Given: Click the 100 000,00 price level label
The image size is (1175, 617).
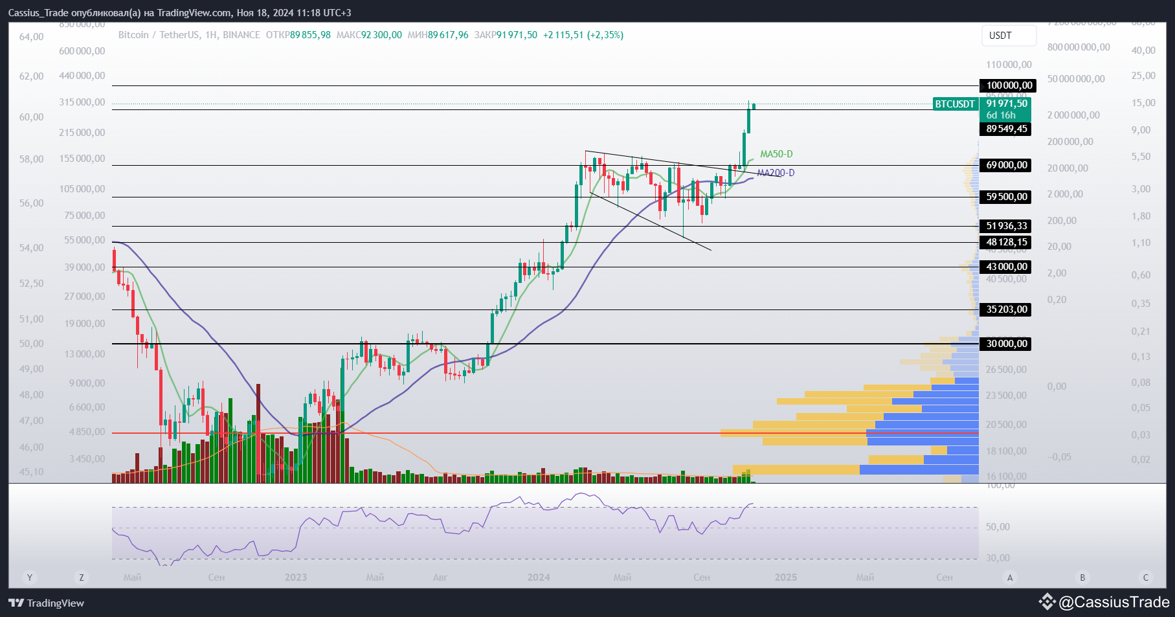Looking at the screenshot, I should point(1009,85).
